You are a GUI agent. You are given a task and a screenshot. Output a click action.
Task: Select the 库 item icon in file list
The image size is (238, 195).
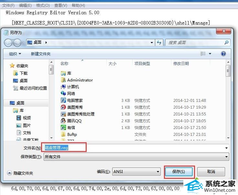point(63,73)
